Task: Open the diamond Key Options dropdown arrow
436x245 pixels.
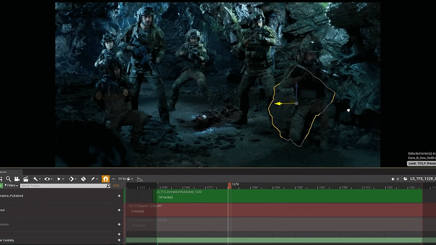Action: [76, 179]
